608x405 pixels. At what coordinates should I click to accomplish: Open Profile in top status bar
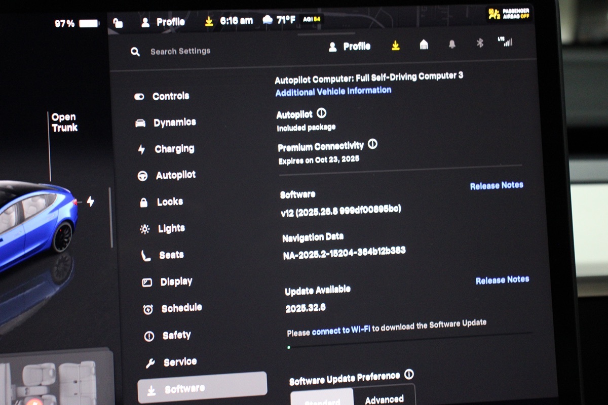tap(163, 22)
